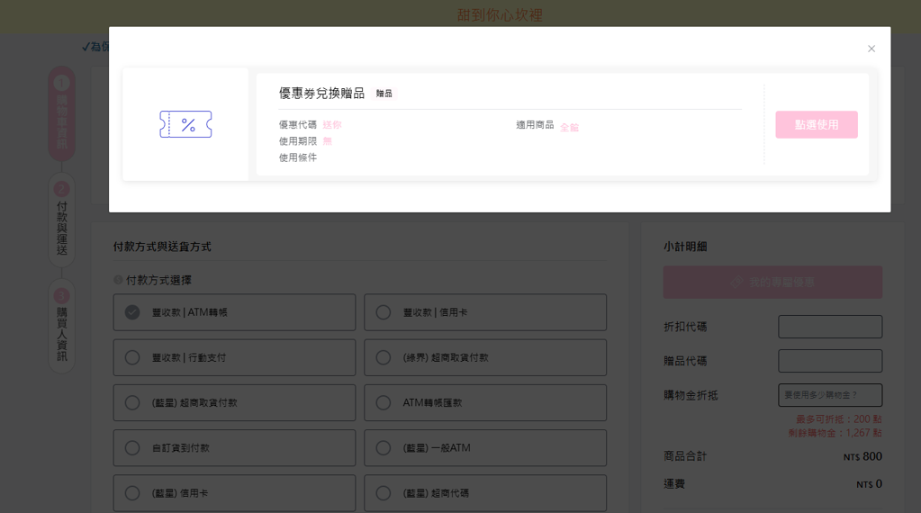921x513 pixels.
Task: Click the 付款方式與送貨方式 heading
Action: coord(162,247)
